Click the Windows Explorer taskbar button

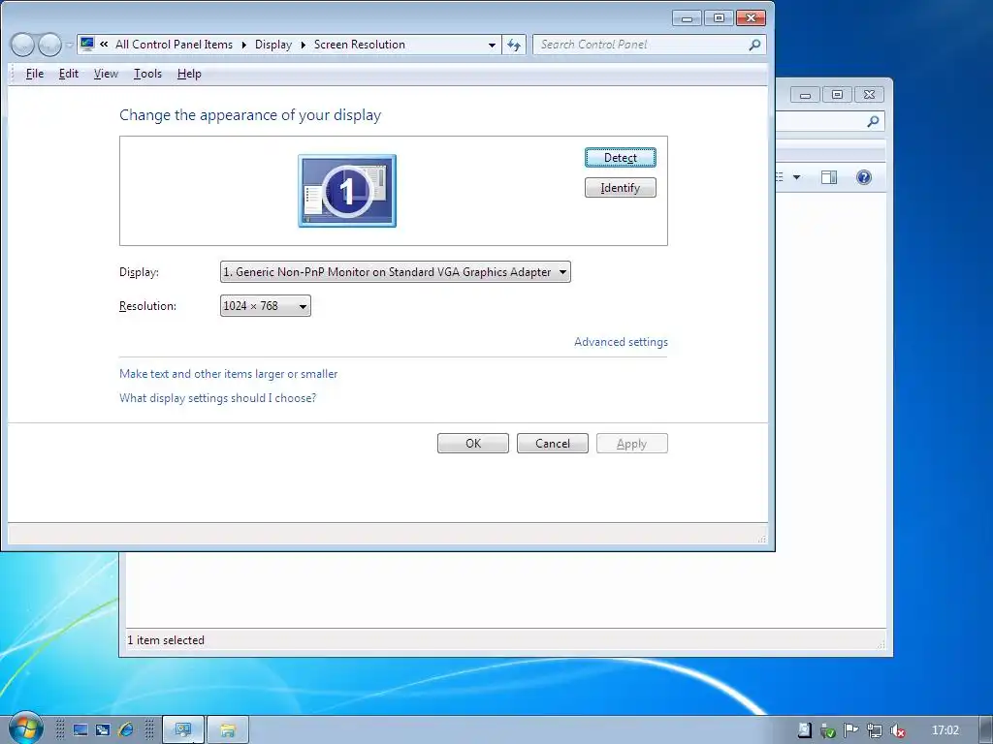[228, 730]
